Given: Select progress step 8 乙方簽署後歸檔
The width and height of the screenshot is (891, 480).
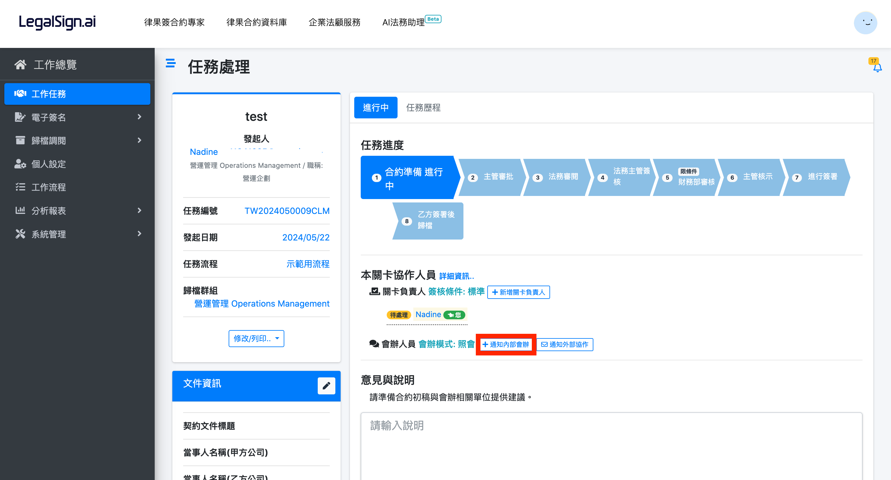Looking at the screenshot, I should tap(428, 221).
